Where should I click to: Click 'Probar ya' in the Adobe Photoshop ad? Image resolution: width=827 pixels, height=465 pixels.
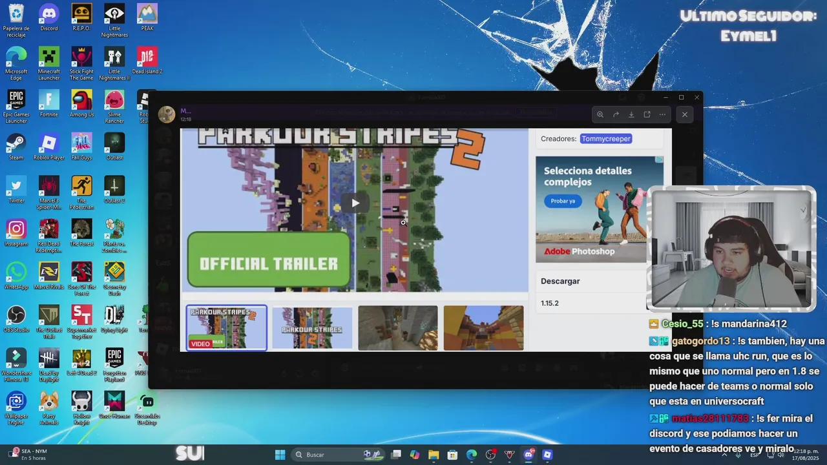click(x=563, y=201)
